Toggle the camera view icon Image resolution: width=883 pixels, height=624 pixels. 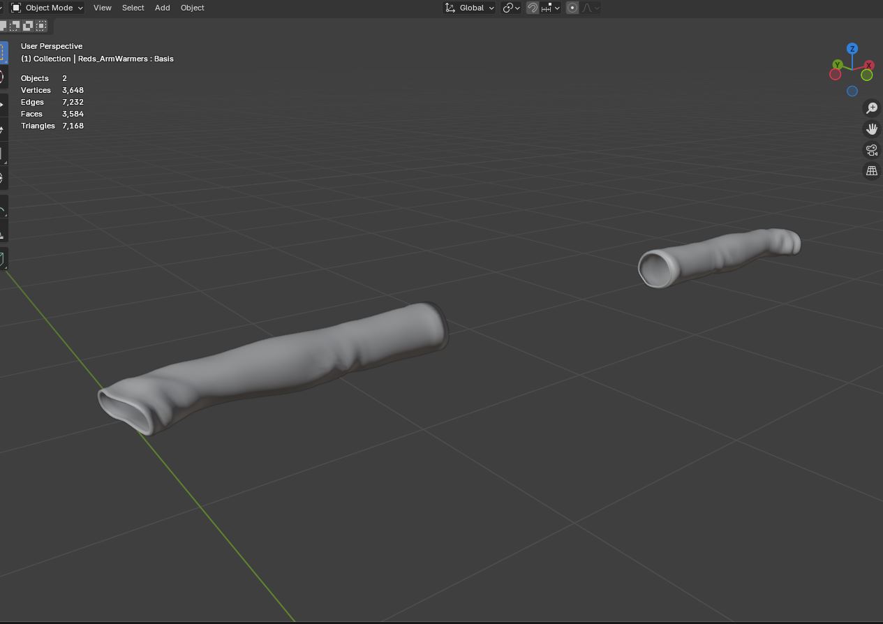(871, 149)
